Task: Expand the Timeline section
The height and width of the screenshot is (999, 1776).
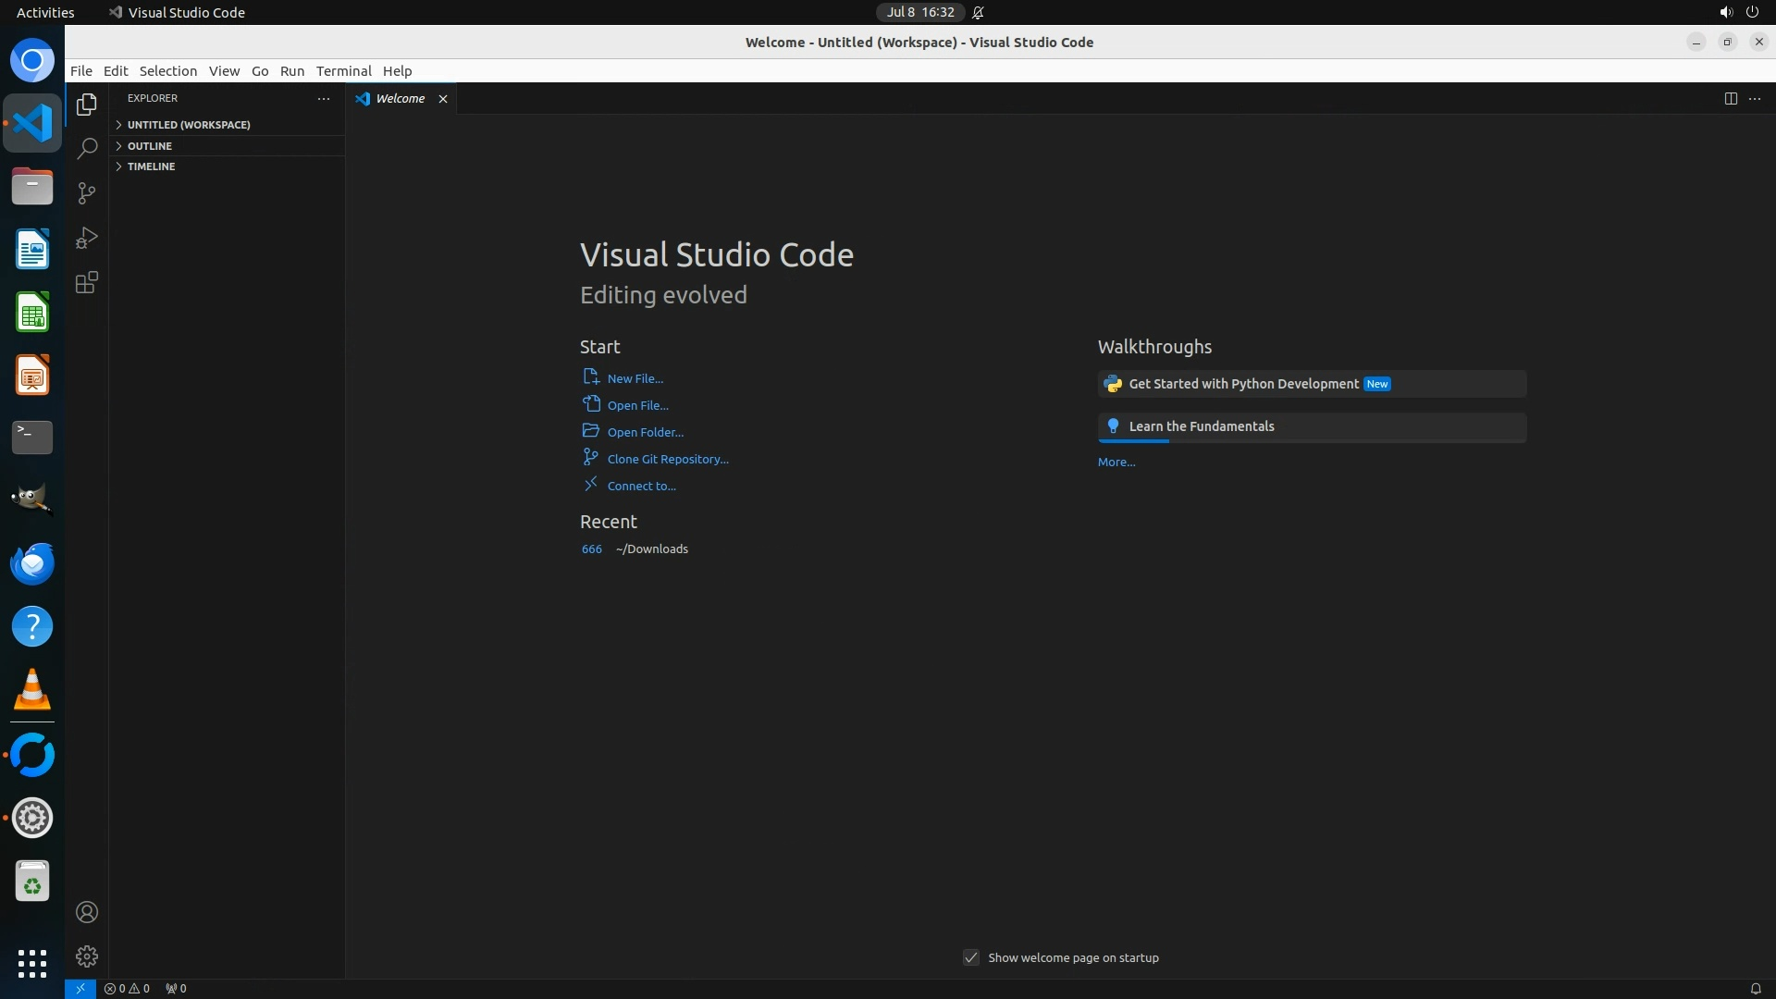Action: (152, 166)
